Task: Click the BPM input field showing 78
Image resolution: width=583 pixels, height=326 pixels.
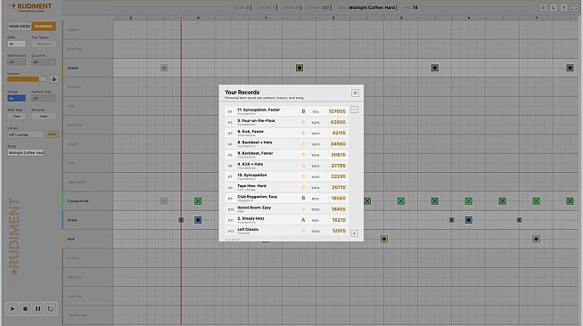Action: [16, 44]
